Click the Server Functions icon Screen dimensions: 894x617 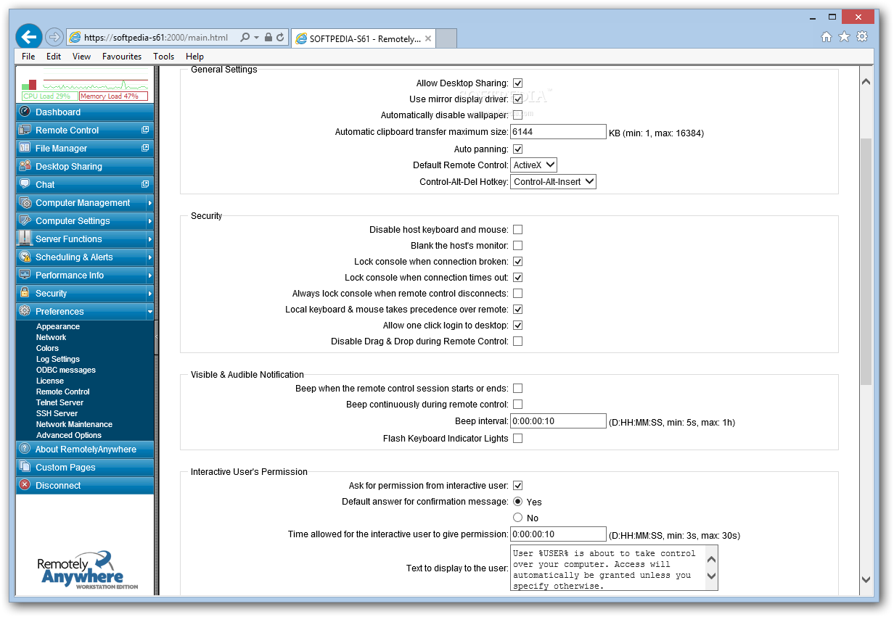(25, 239)
